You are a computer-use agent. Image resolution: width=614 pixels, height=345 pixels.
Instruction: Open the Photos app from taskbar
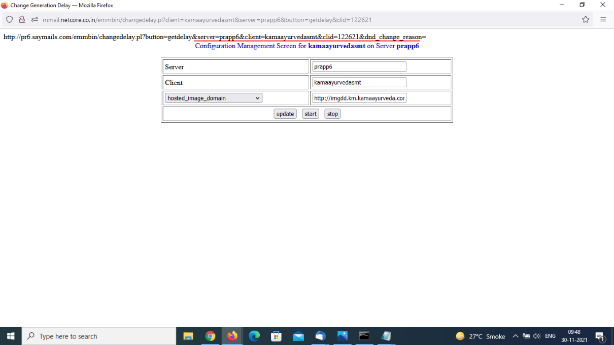point(342,336)
